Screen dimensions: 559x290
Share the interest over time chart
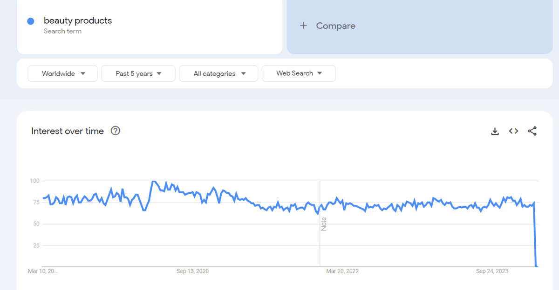(x=532, y=131)
